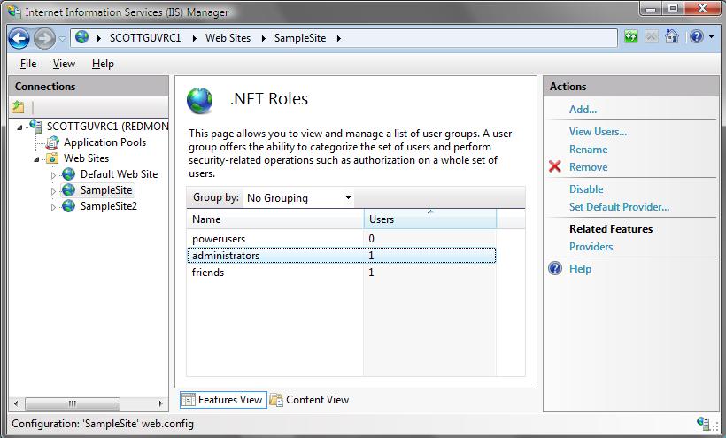Click the Content View tab icon
The width and height of the screenshot is (726, 438).
pos(276,400)
